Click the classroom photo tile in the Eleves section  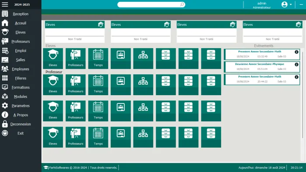coord(121,58)
